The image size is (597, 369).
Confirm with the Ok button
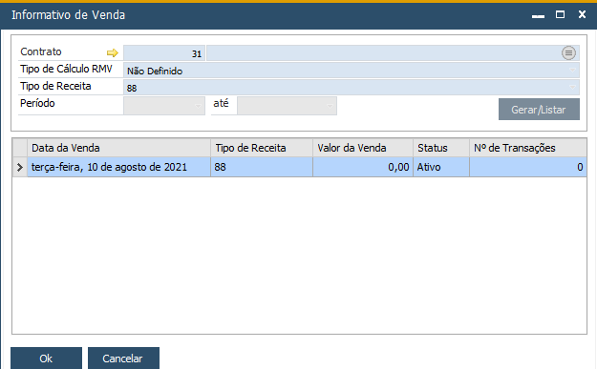pos(46,358)
